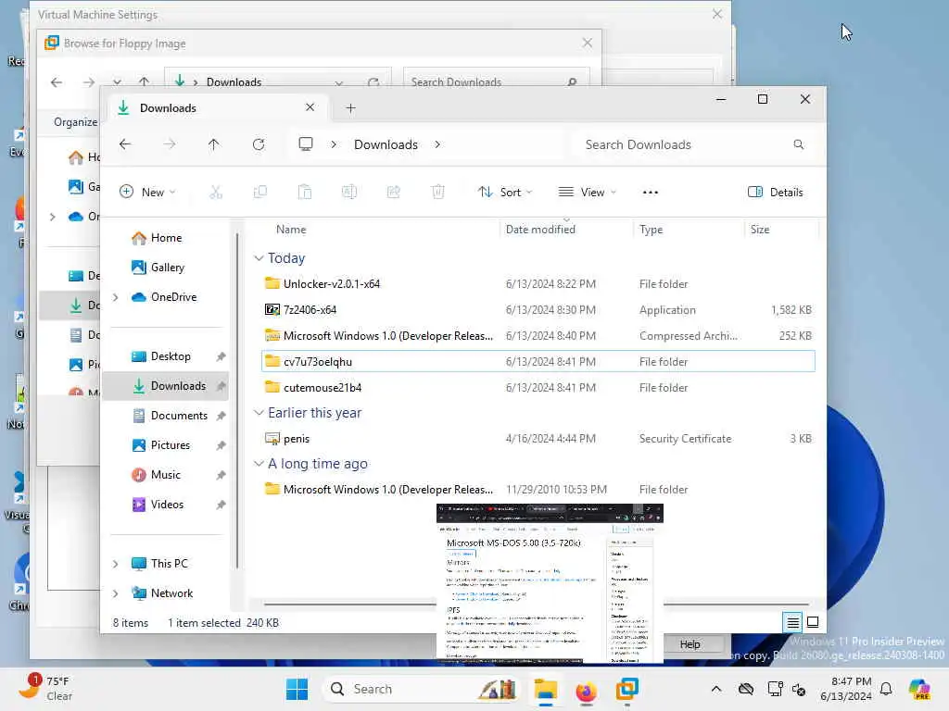Close the Downloads tab
Viewport: 949px width, 711px height.
310,107
